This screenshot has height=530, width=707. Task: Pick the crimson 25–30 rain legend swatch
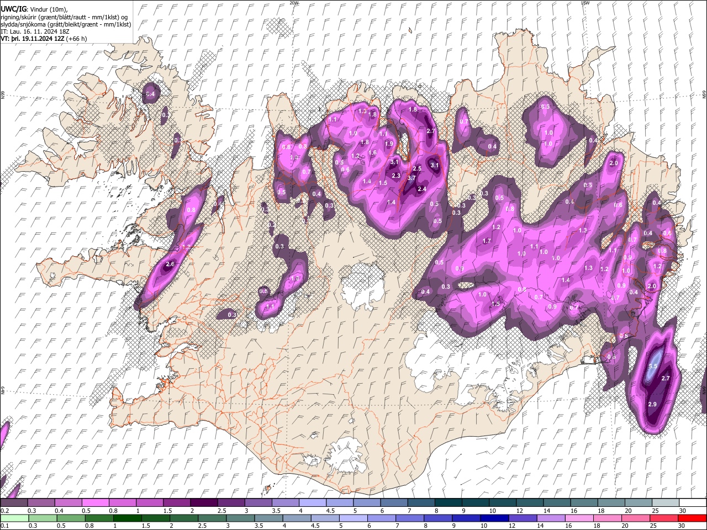coord(664,518)
